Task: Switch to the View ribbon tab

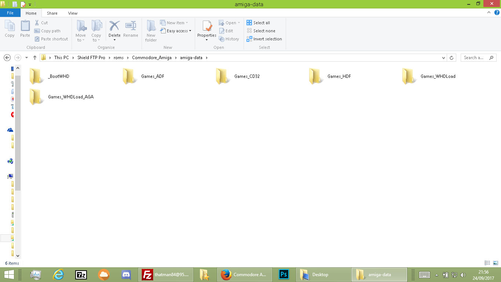Action: (x=73, y=13)
